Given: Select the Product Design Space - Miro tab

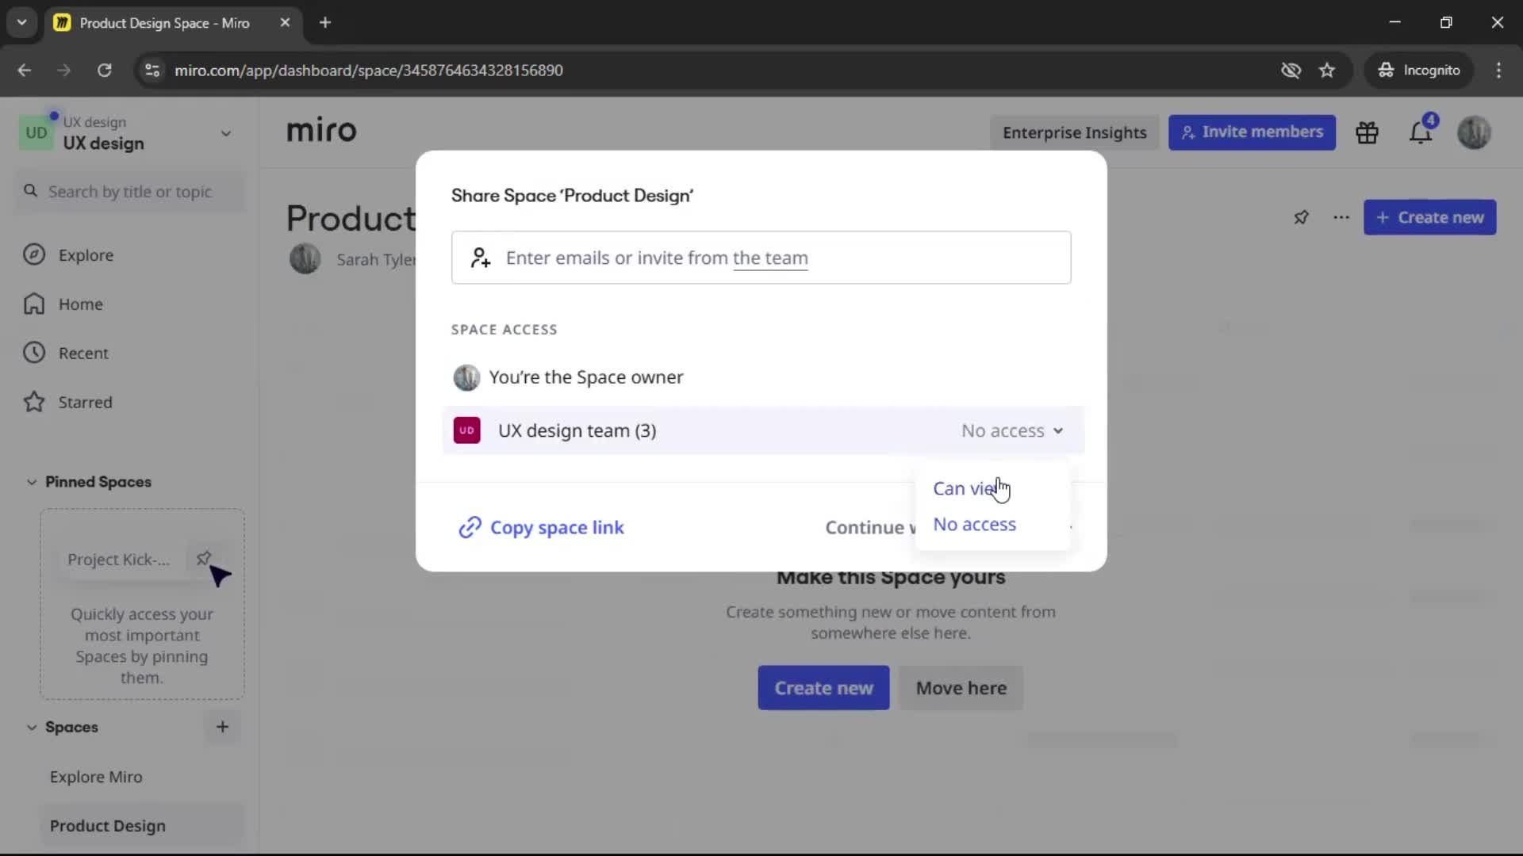Looking at the screenshot, I should click(x=173, y=23).
